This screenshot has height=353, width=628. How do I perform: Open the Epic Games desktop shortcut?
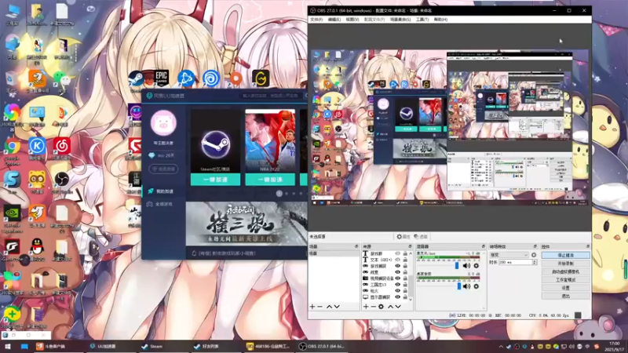coord(162,78)
